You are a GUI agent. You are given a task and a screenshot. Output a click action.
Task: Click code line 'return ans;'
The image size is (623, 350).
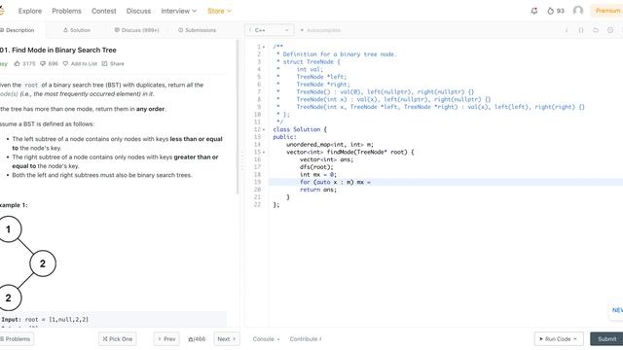click(x=318, y=190)
